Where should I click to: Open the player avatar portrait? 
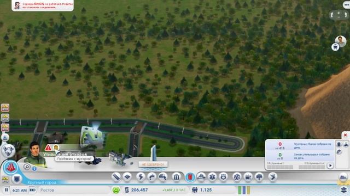[x=341, y=41]
